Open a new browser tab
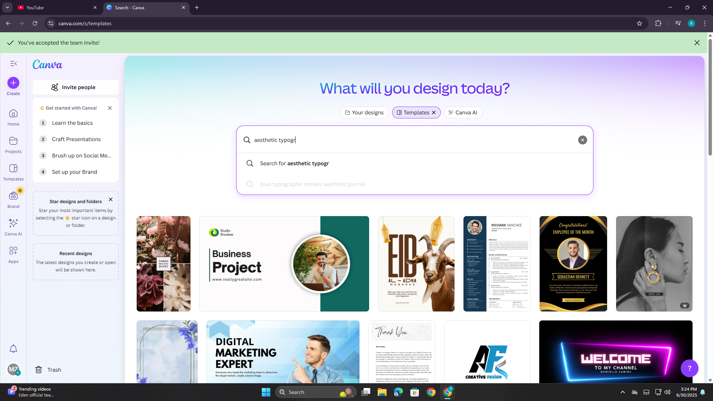Screen dimensions: 713x401 coord(197,7)
